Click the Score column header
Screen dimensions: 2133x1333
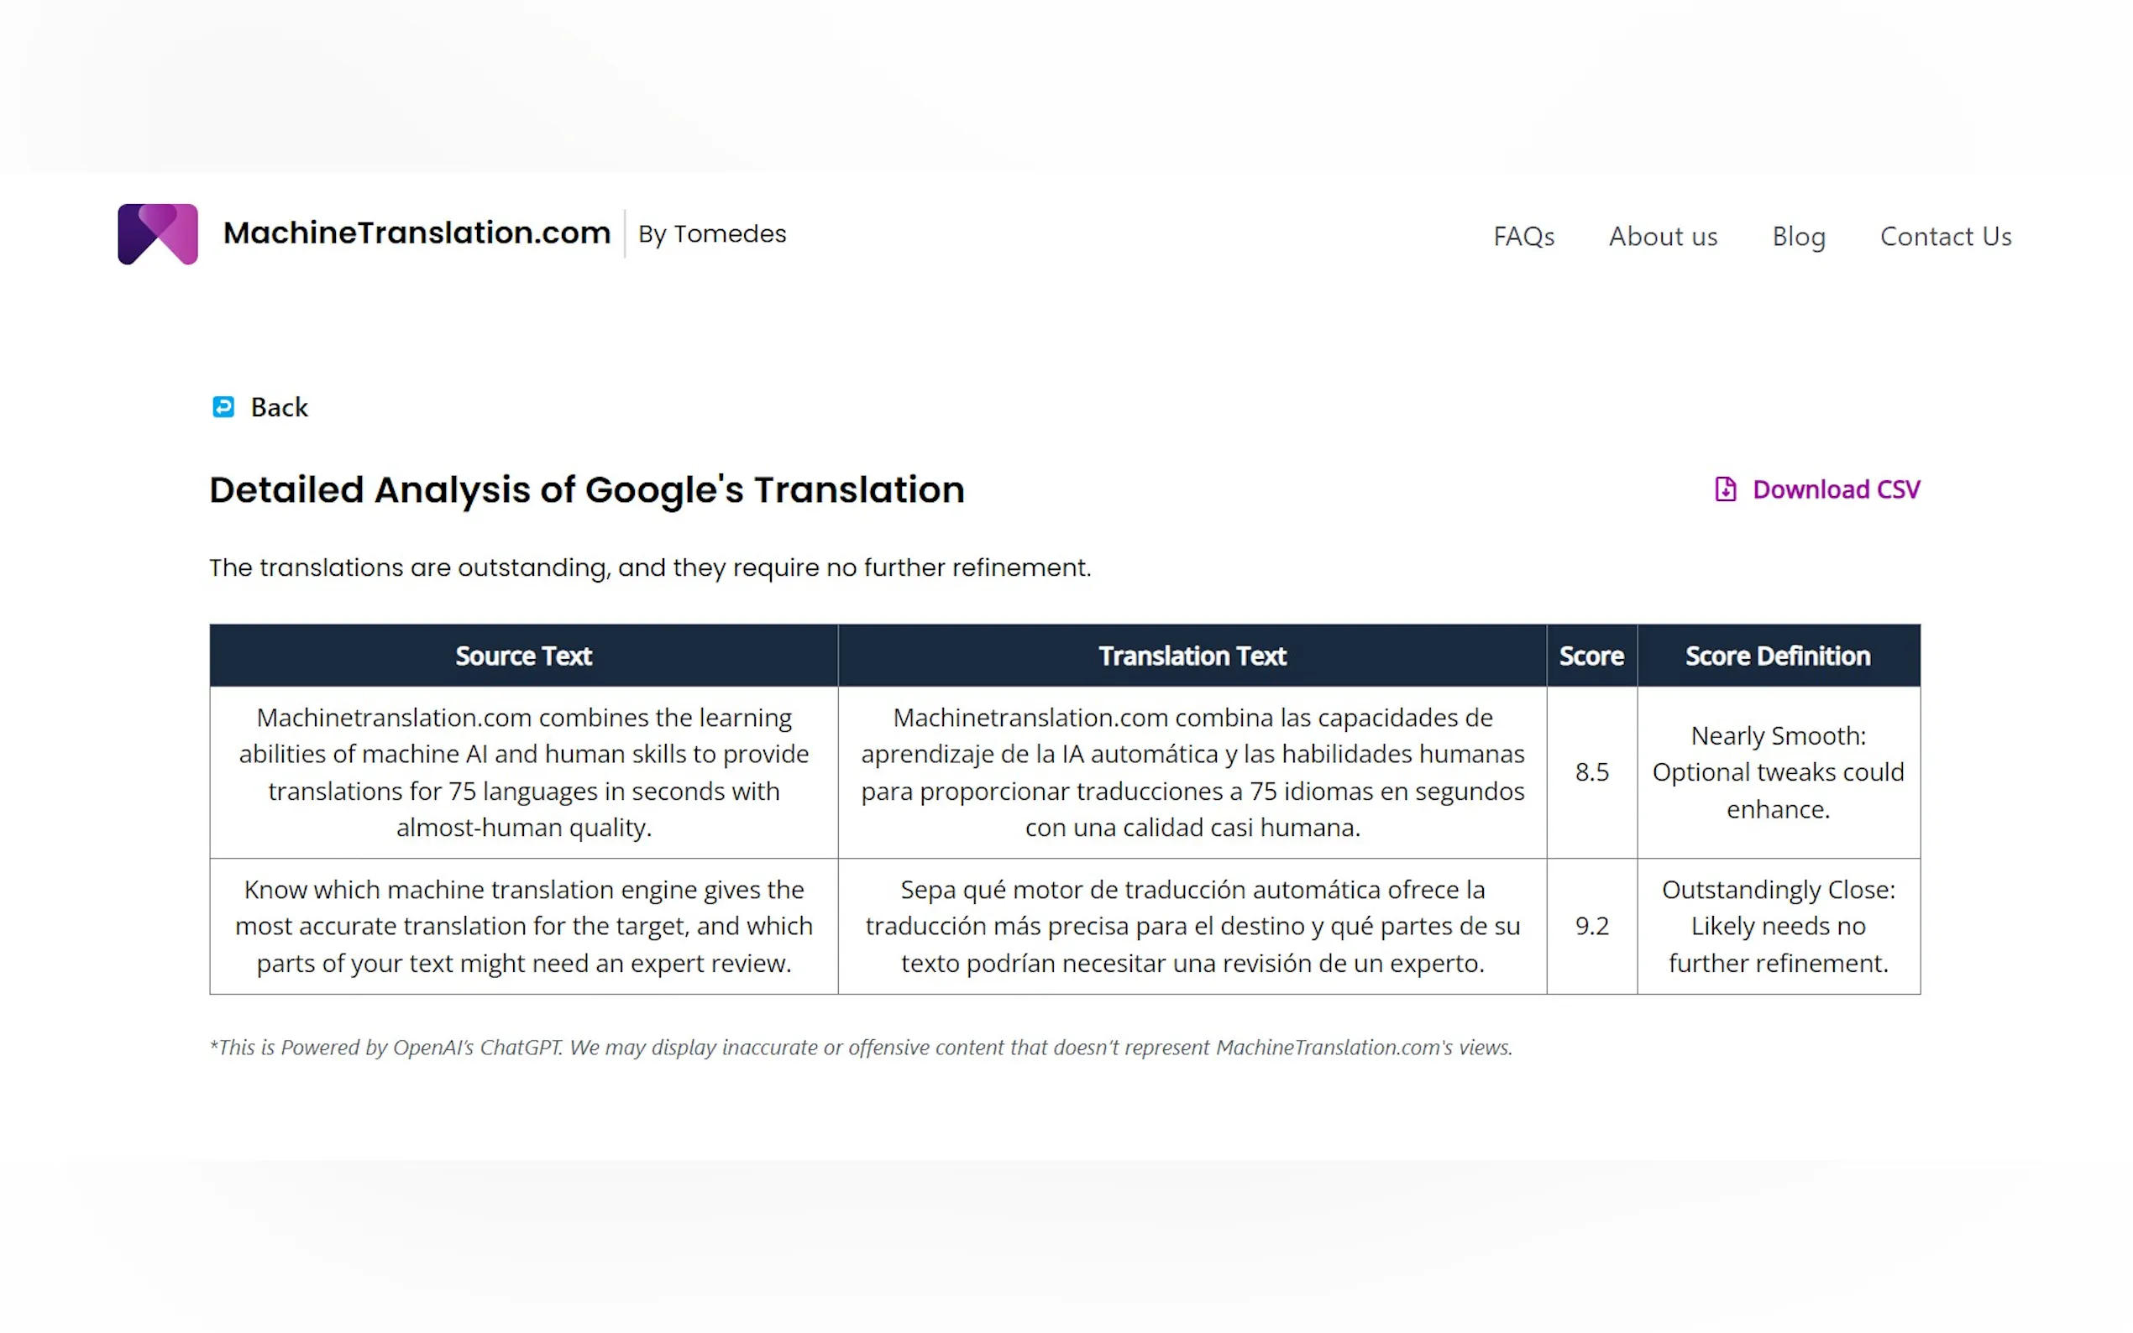point(1591,656)
